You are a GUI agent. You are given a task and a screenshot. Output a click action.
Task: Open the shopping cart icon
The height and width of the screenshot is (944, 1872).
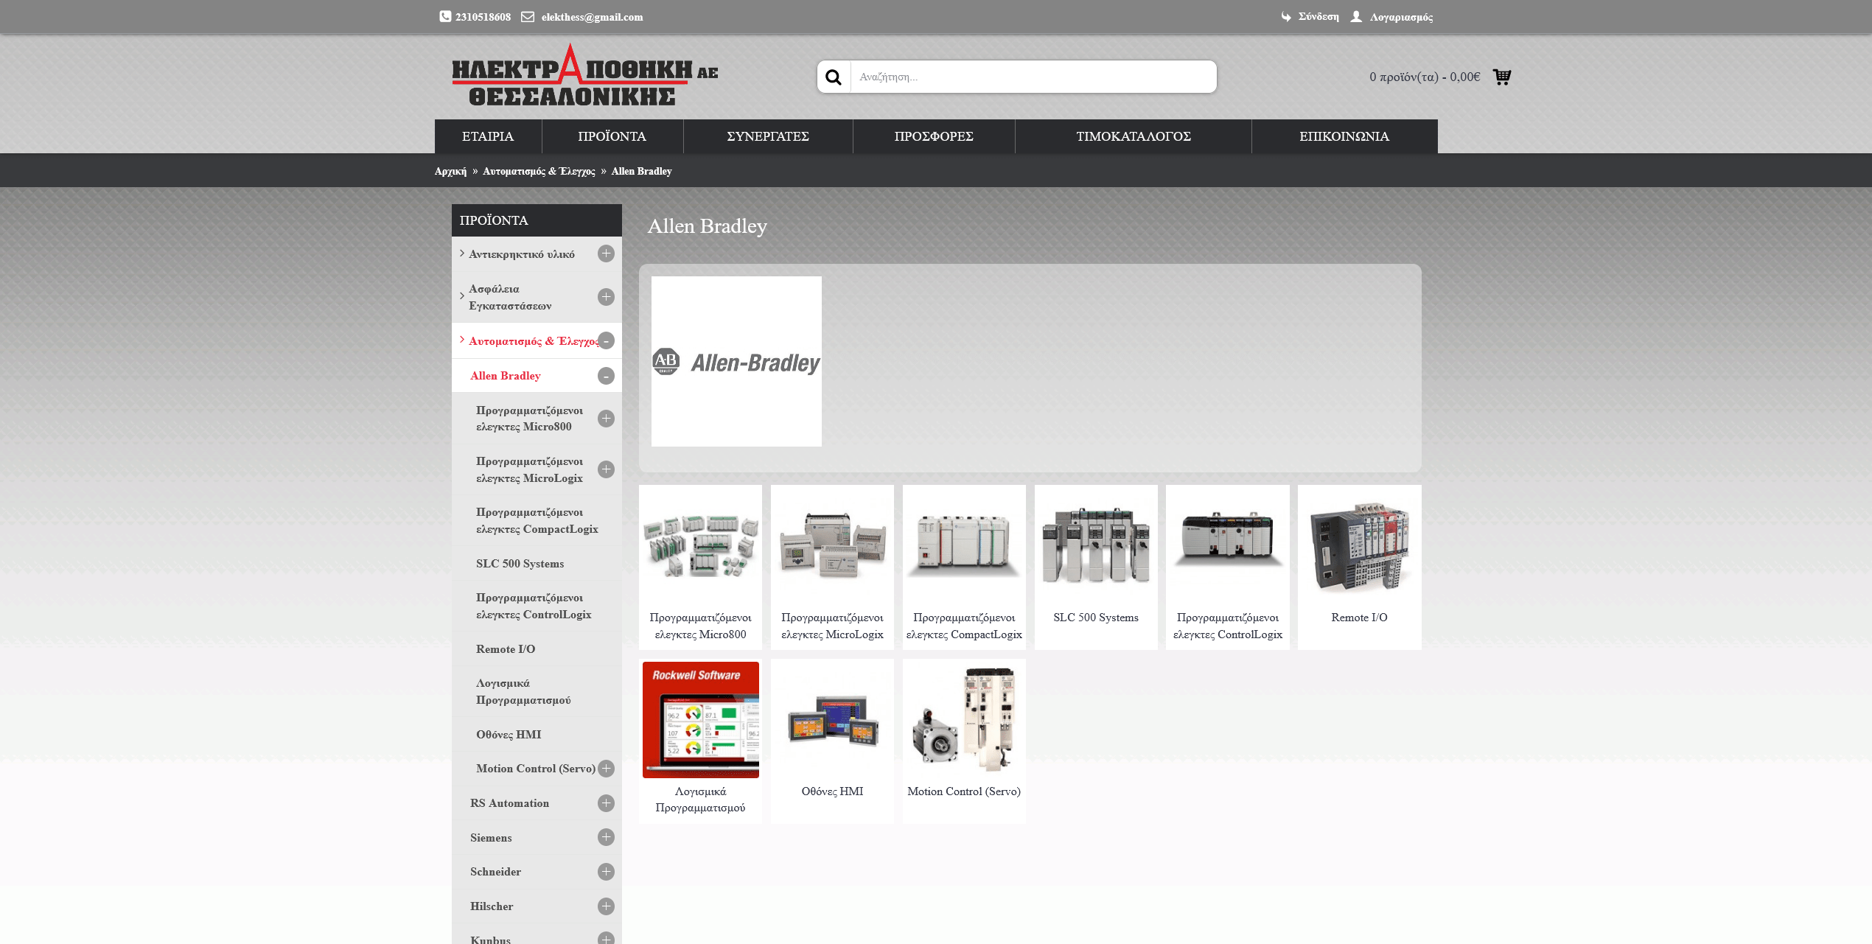(1502, 77)
